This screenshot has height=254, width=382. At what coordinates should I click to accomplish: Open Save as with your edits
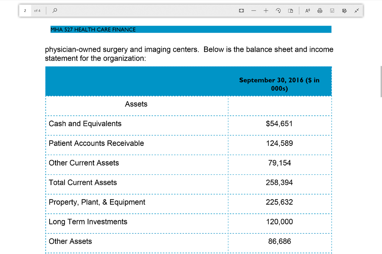tap(344, 10)
